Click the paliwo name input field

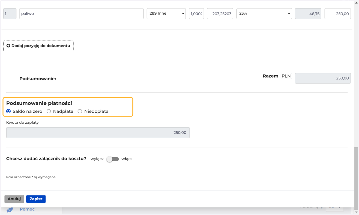pos(81,13)
